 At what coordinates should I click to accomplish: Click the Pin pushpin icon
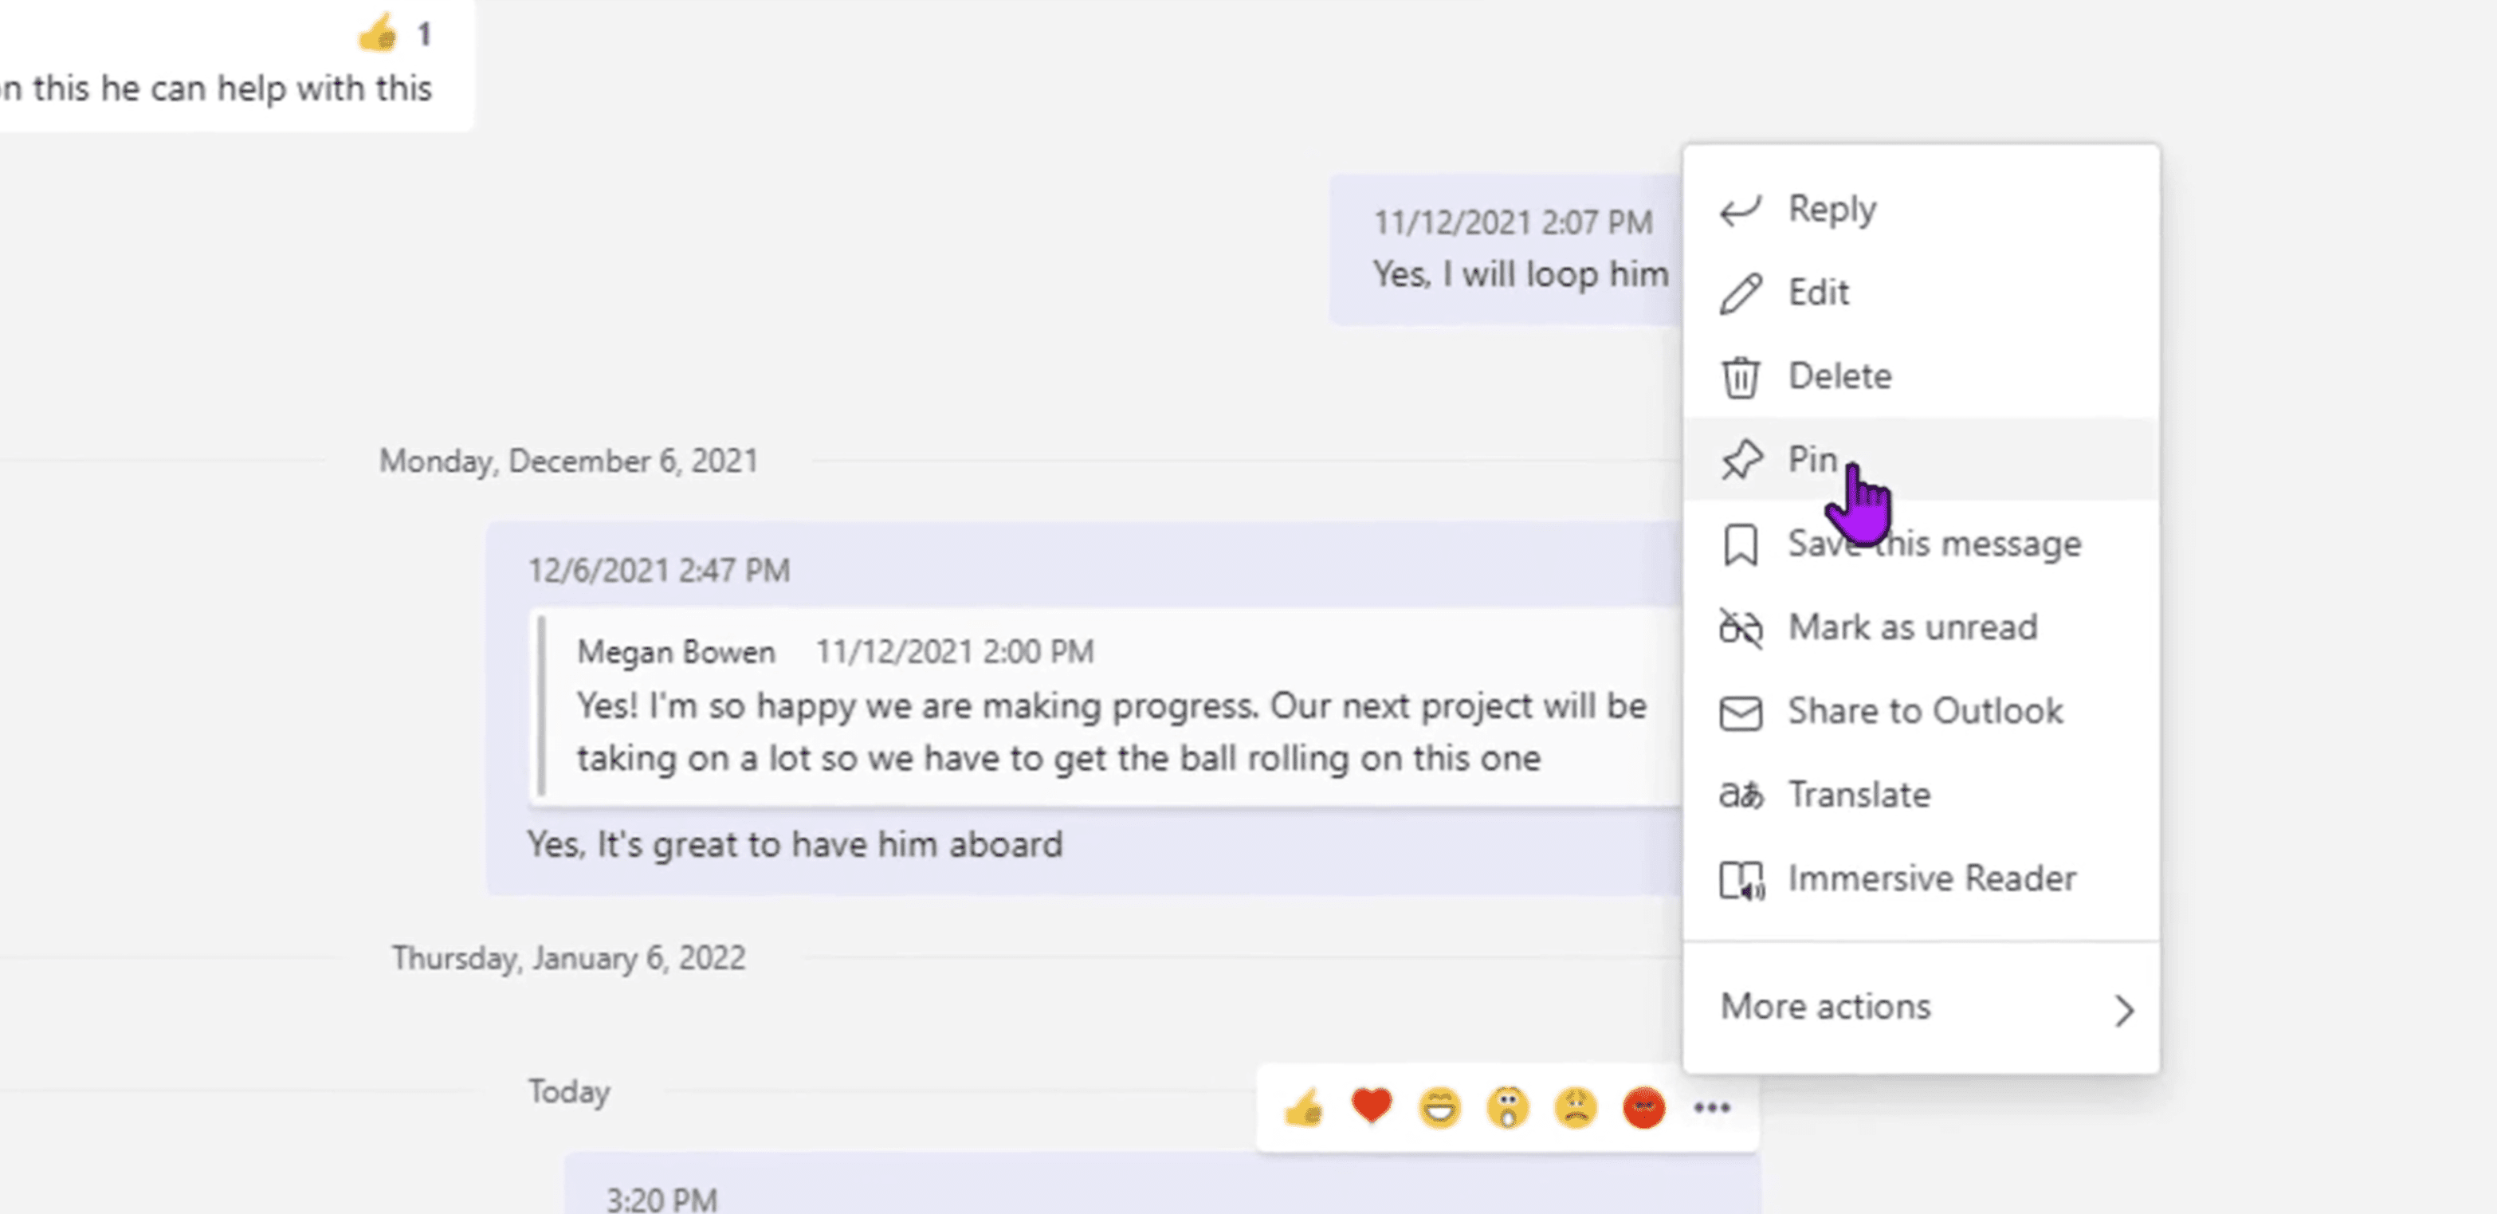pyautogui.click(x=1741, y=460)
